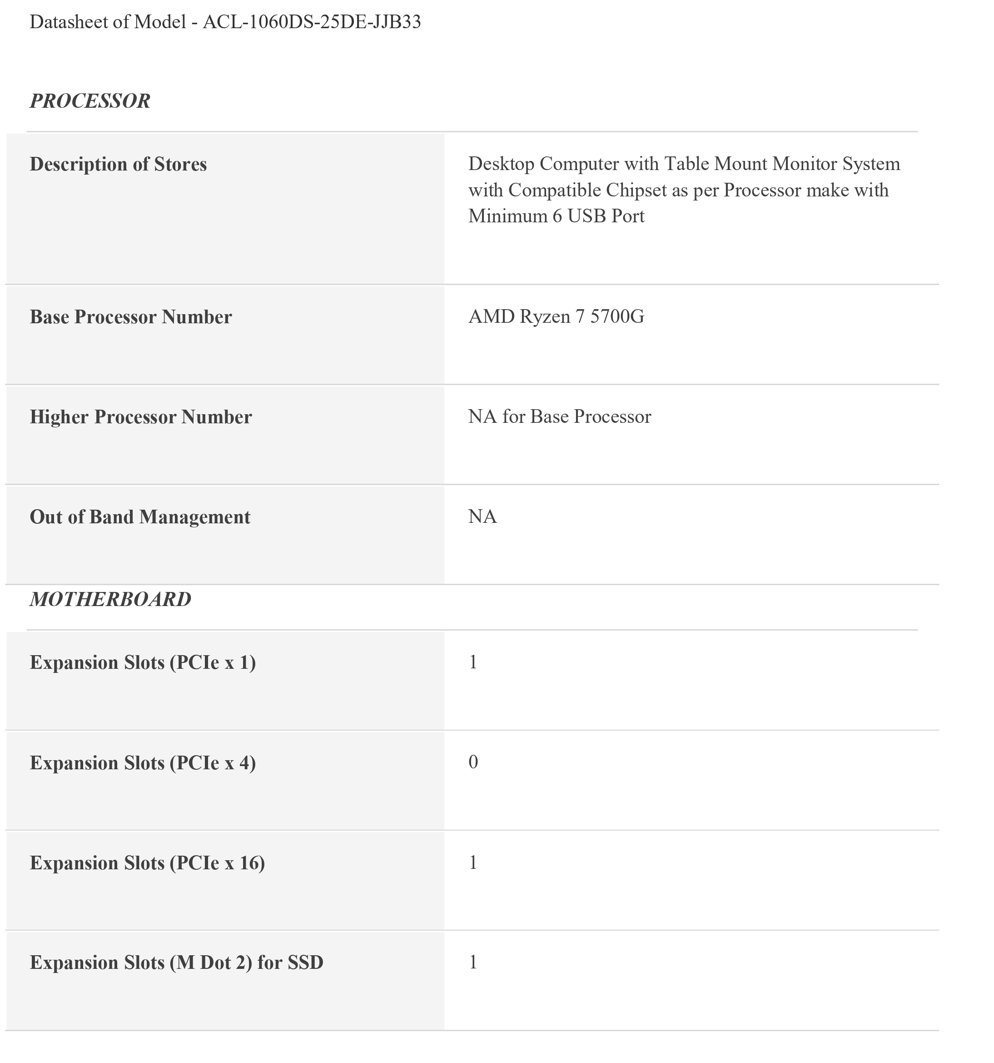The height and width of the screenshot is (1063, 994).
Task: Click the AMD Ryzen 7 5700G value
Action: pyautogui.click(x=556, y=316)
